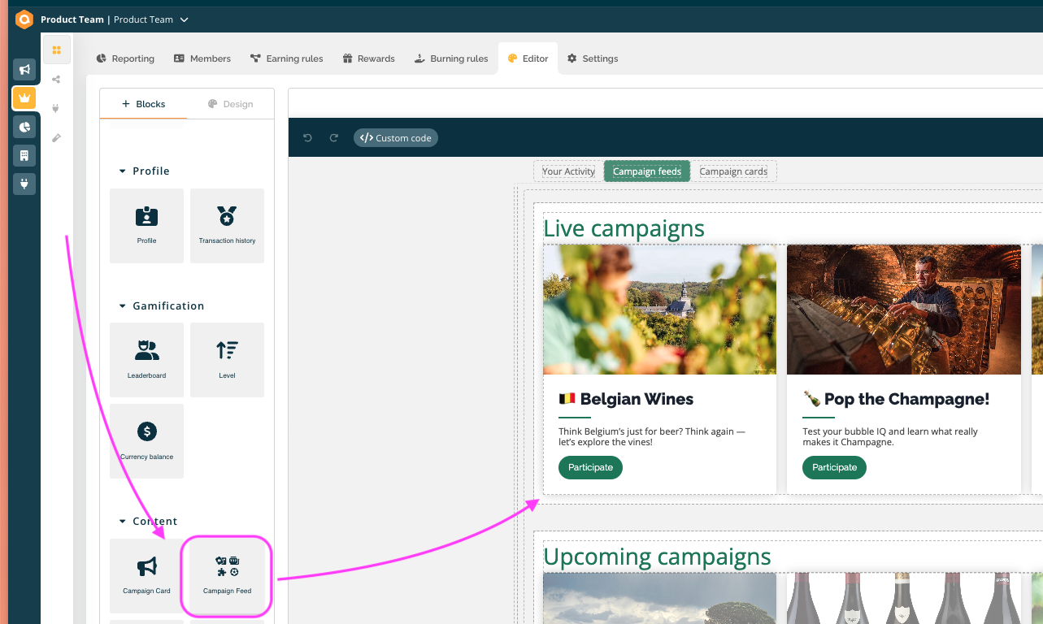1043x624 pixels.
Task: Pick the Transaction history block
Action: (x=227, y=225)
